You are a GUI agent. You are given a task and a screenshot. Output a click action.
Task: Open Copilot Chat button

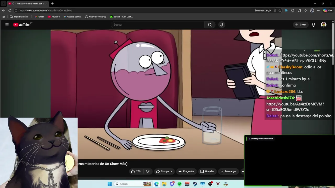(x=328, y=10)
